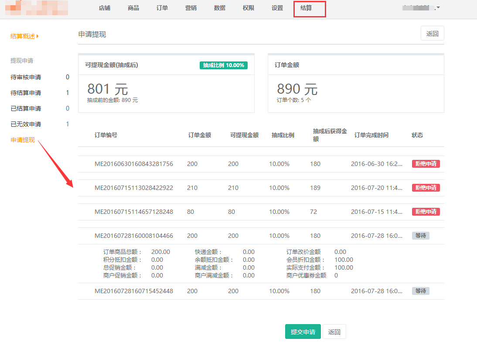
Task: Click the green 提交申请 button
Action: pos(303,331)
